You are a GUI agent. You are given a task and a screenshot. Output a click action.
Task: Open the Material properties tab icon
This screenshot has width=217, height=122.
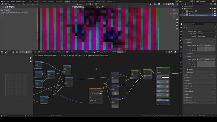181,68
